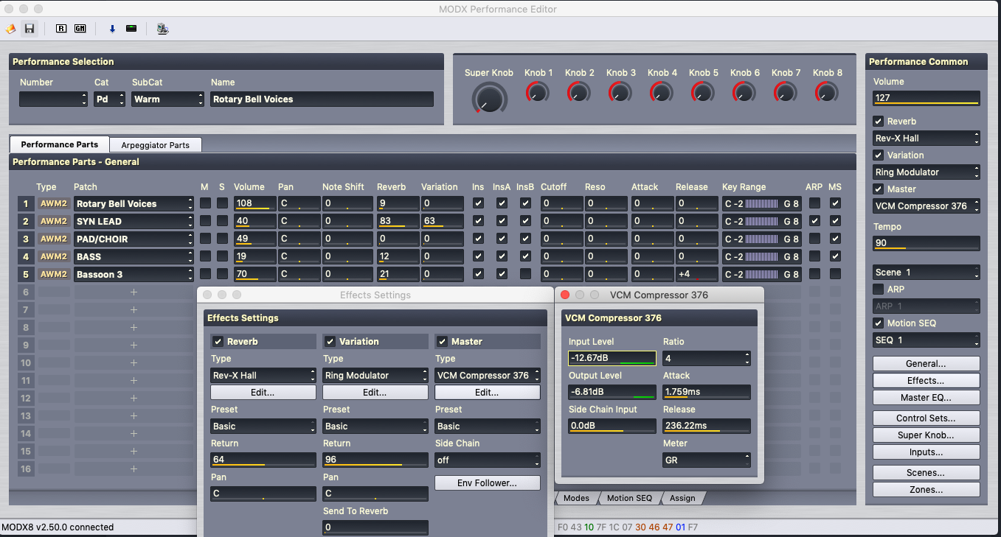
Task: Solo the SYN LEAD part
Action: click(x=223, y=221)
